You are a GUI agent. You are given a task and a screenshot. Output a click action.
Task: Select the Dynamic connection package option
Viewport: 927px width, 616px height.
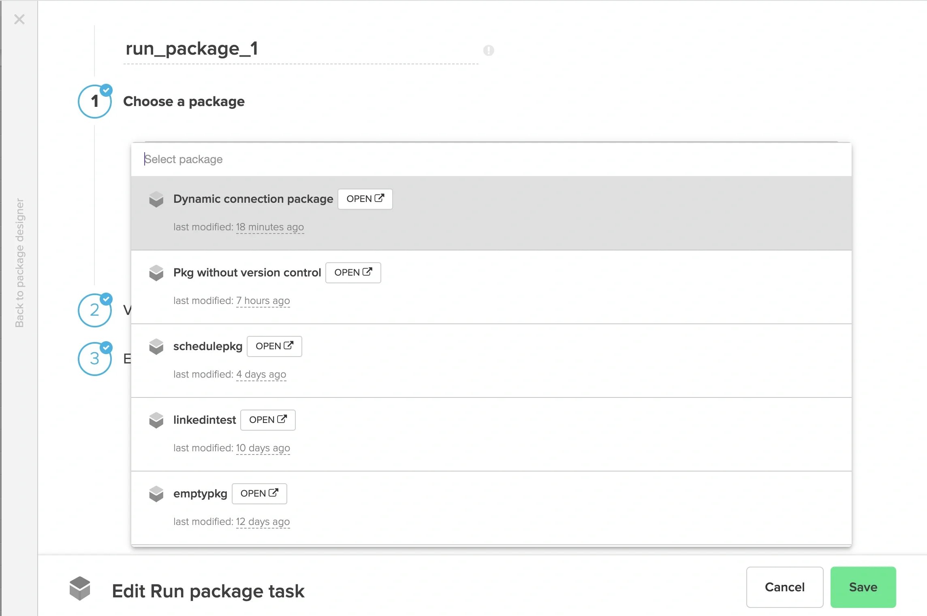click(x=491, y=213)
